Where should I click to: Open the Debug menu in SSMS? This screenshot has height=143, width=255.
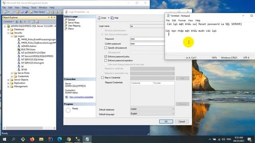(25, 8)
